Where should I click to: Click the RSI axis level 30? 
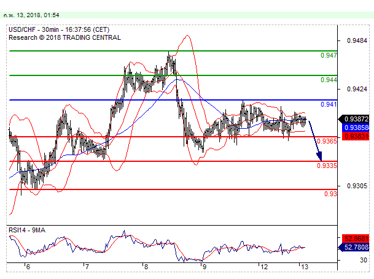[x=364, y=260]
